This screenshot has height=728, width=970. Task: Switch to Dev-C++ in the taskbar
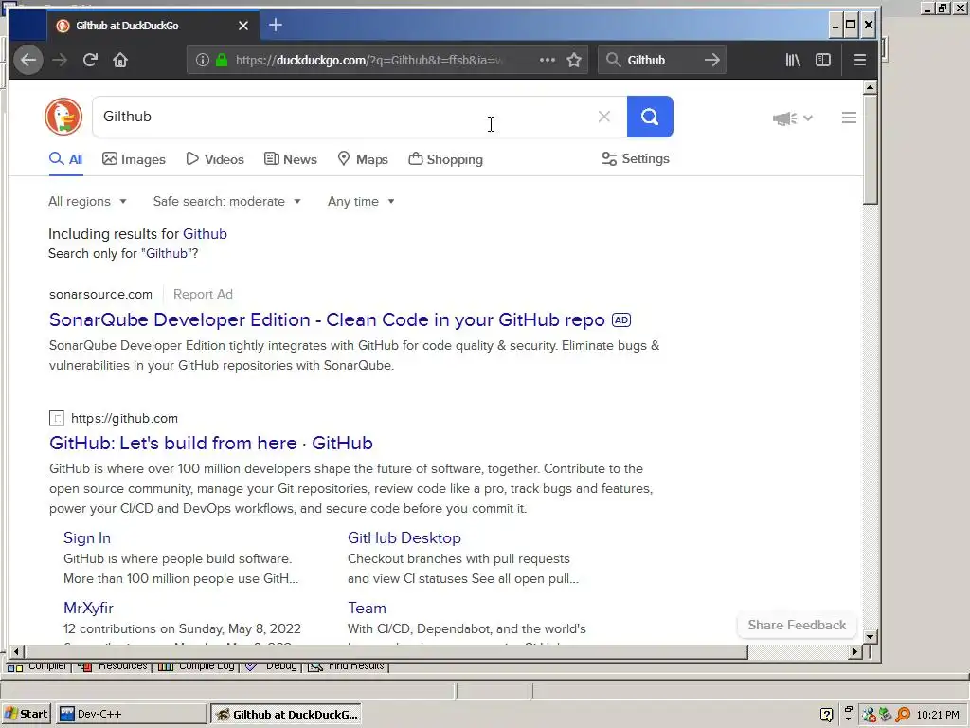[131, 715]
